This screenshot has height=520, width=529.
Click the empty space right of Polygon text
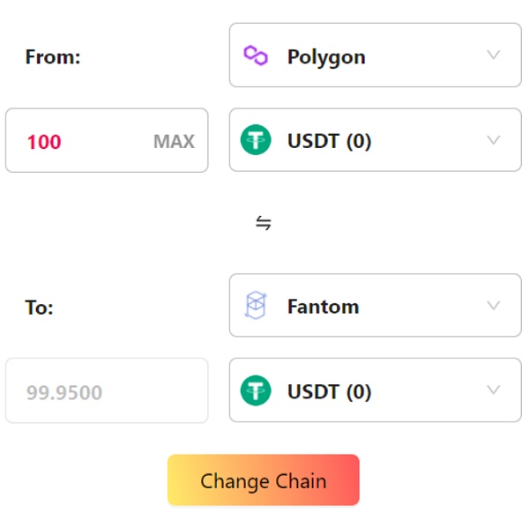click(423, 56)
